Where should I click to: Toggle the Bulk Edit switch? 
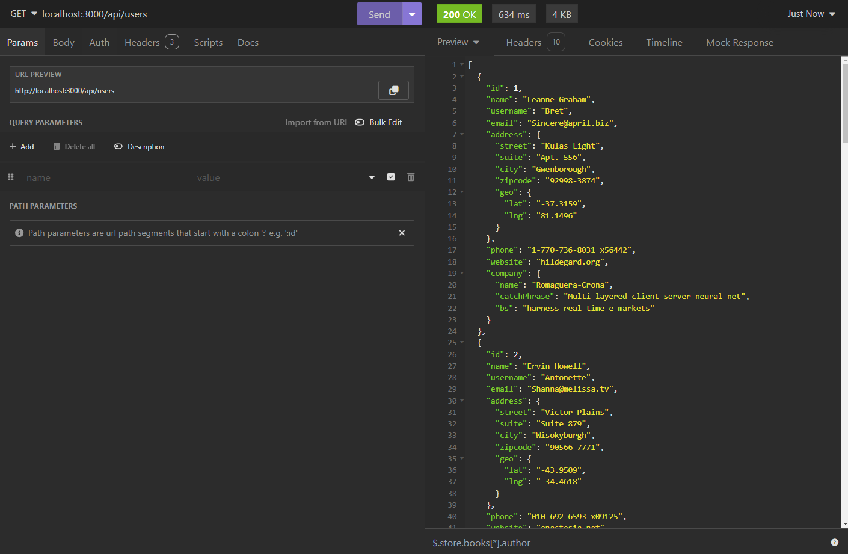(x=360, y=122)
